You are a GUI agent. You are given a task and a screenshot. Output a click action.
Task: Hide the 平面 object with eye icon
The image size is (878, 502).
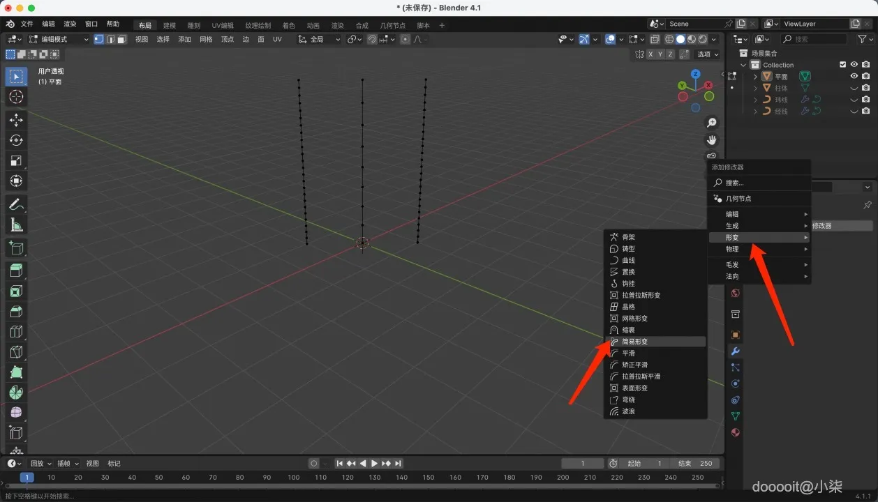854,77
